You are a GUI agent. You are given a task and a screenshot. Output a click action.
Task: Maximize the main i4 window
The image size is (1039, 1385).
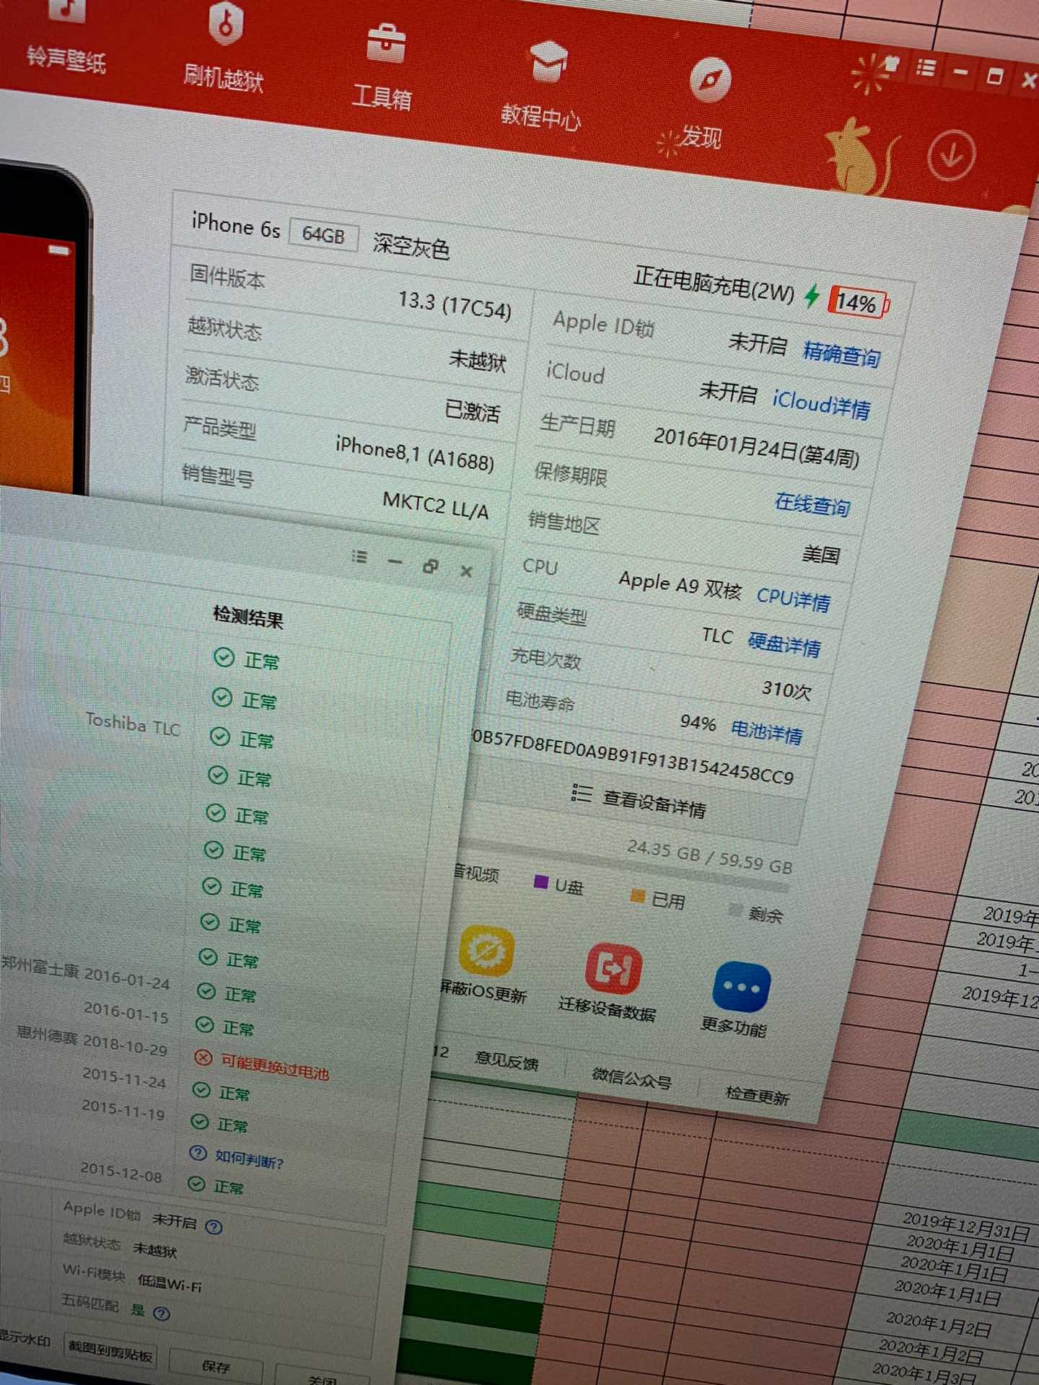point(994,76)
